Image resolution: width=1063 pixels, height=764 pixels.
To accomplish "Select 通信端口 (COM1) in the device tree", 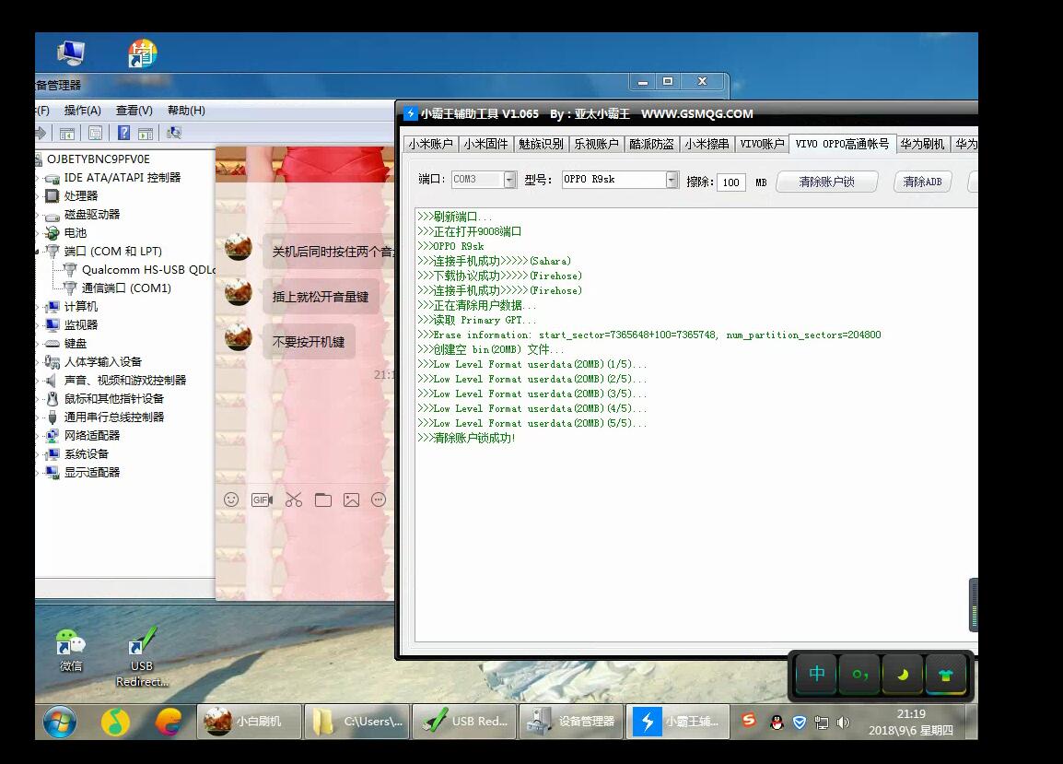I will (x=126, y=288).
